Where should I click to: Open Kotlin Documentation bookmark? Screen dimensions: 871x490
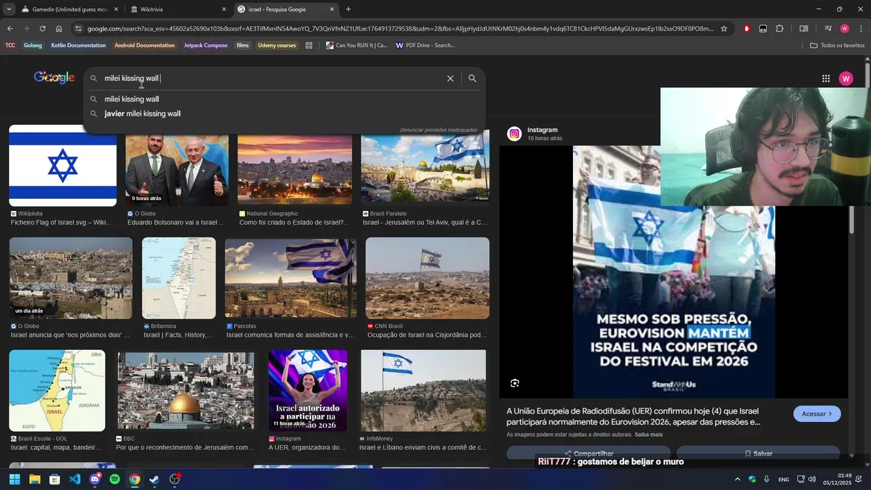pos(78,46)
